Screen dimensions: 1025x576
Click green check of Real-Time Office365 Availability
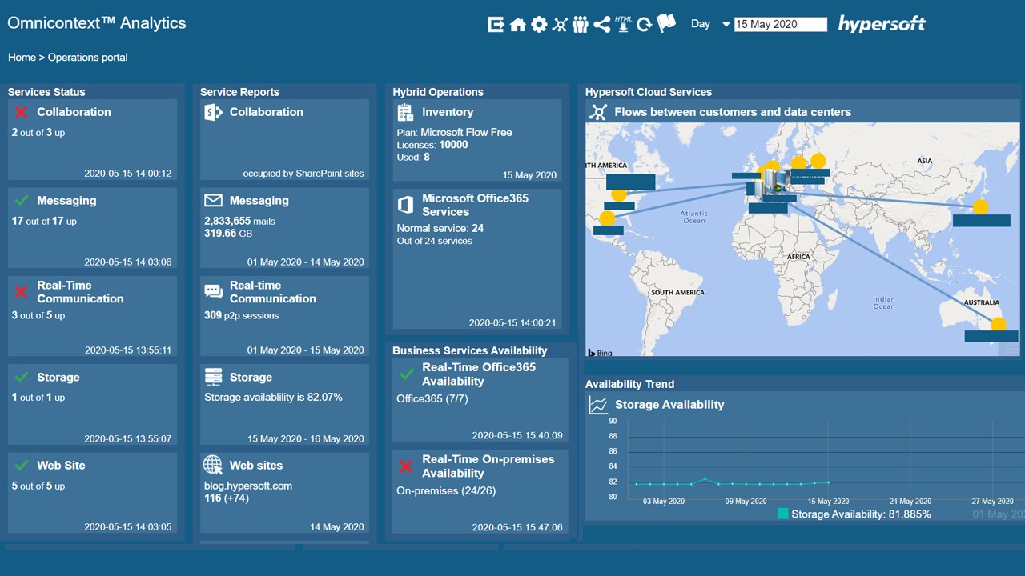coord(406,374)
